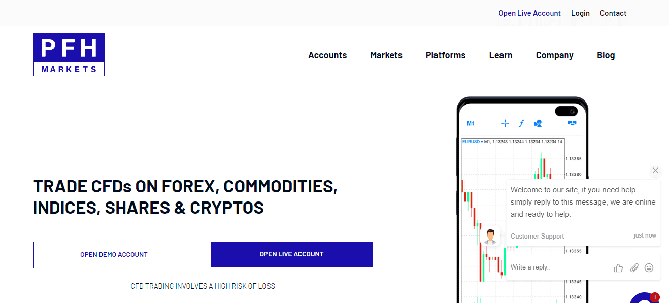The width and height of the screenshot is (669, 303).
Task: Click the indicators f icon on phone chart
Action: (x=521, y=123)
